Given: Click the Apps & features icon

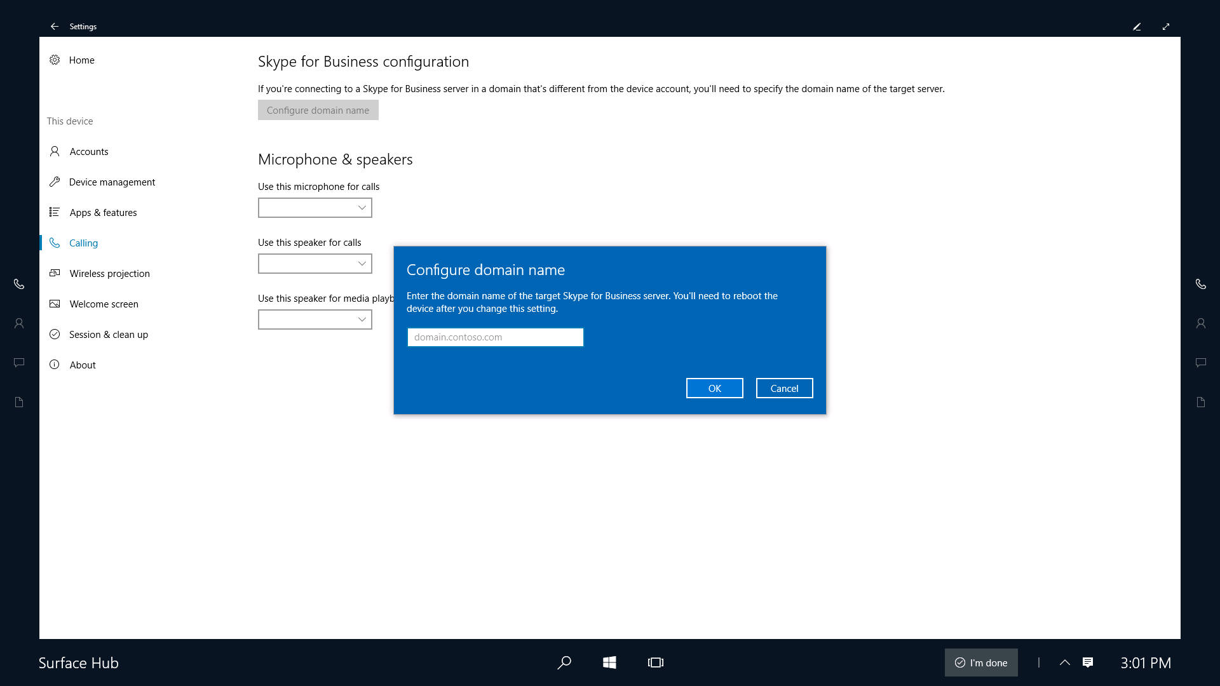Looking at the screenshot, I should [x=55, y=212].
